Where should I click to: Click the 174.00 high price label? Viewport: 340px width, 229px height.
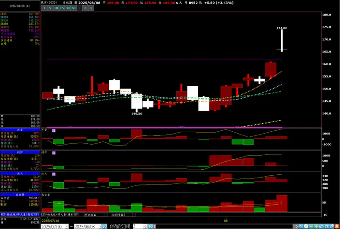click(282, 28)
